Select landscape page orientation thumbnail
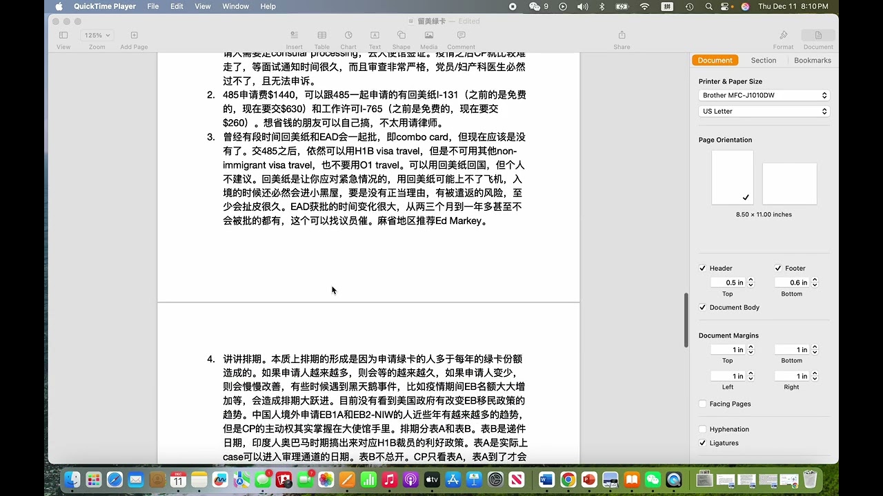The height and width of the screenshot is (496, 883). [x=790, y=184]
